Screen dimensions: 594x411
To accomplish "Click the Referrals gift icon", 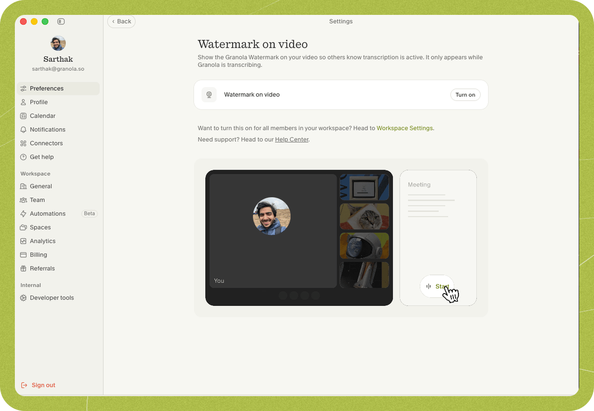I will tap(23, 269).
